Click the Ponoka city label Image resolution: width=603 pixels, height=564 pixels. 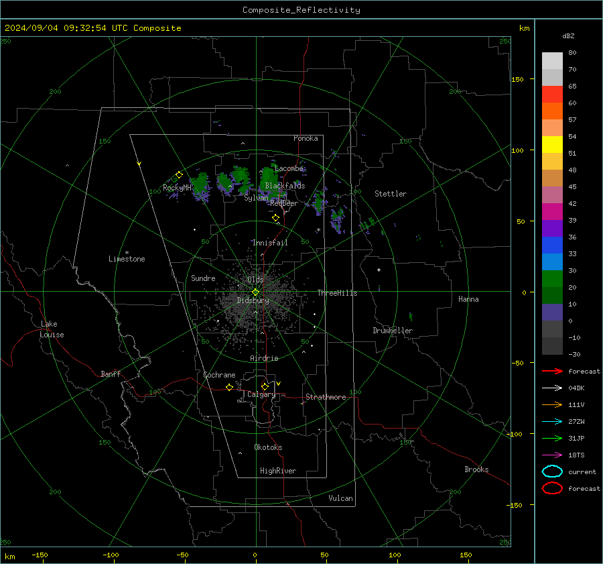tap(306, 138)
